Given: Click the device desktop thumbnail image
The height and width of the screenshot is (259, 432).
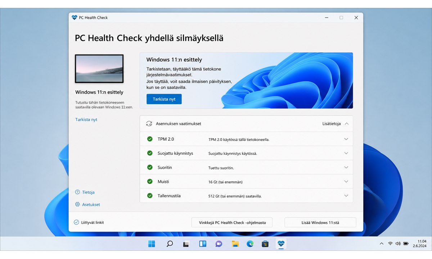Looking at the screenshot, I should tap(99, 69).
